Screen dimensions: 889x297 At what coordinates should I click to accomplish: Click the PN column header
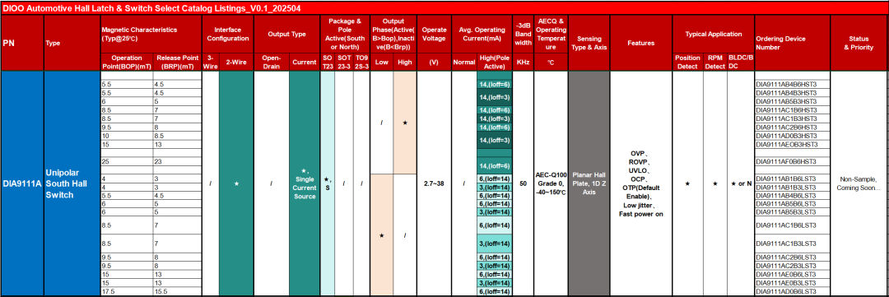tap(22, 43)
